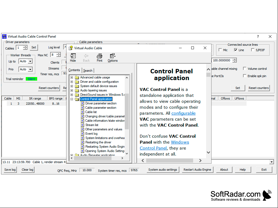Click the Driver and cable configuration folder icon
278x208 pixels.
[x=77, y=82]
